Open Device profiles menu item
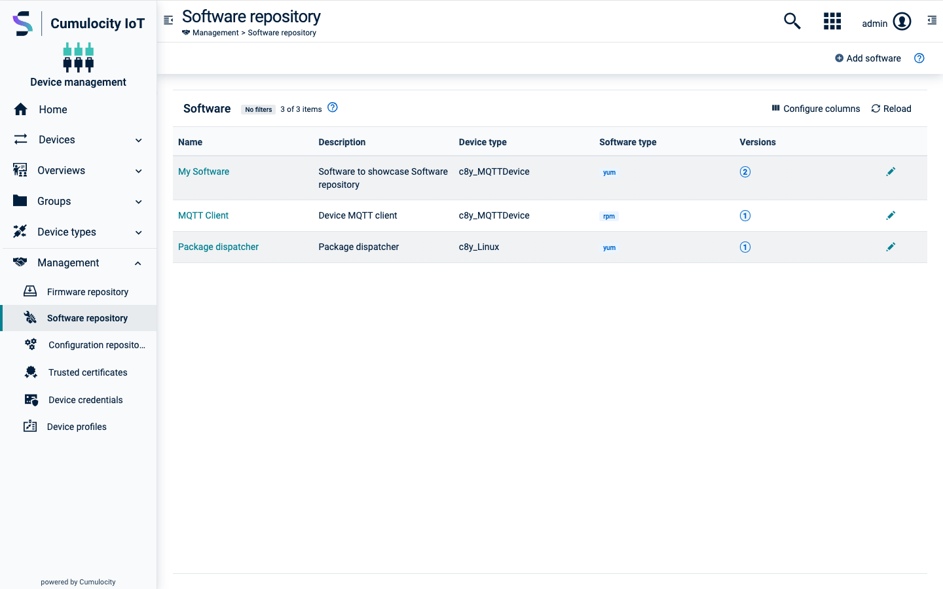This screenshot has height=589, width=943. 79,427
